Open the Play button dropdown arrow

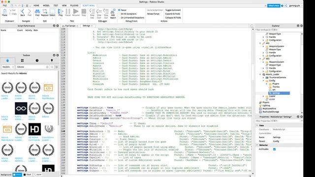click(61, 18)
